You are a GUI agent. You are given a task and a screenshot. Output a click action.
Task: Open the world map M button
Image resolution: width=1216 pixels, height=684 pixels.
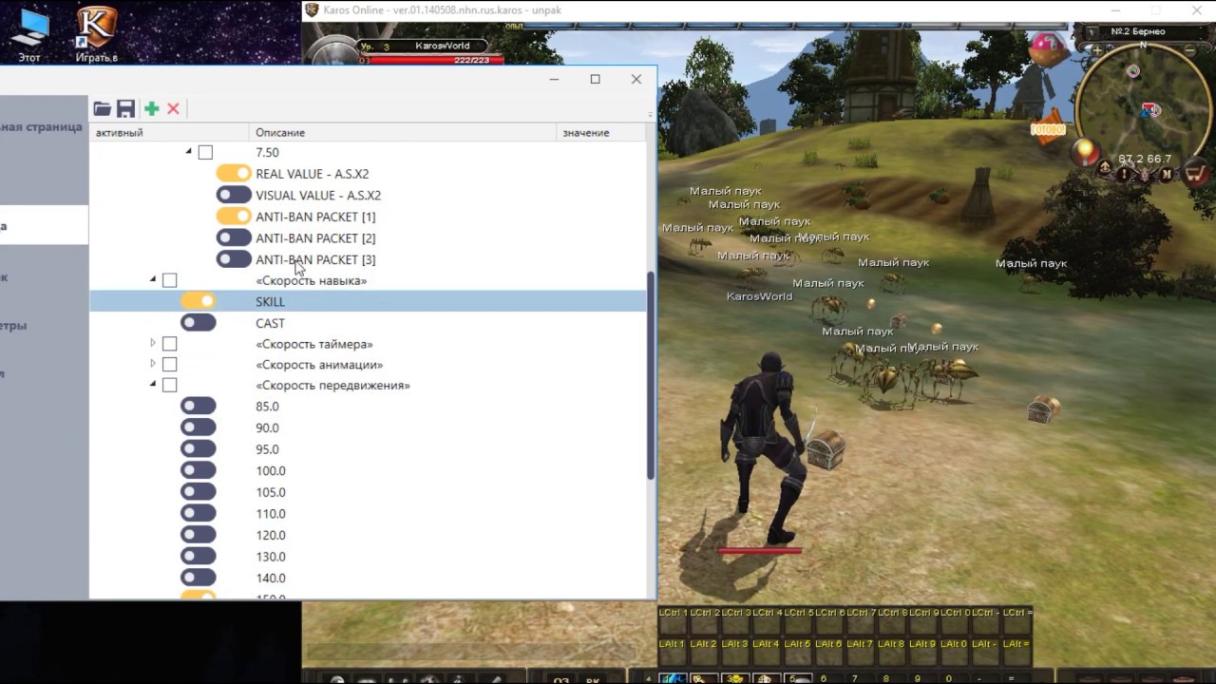(x=1167, y=175)
